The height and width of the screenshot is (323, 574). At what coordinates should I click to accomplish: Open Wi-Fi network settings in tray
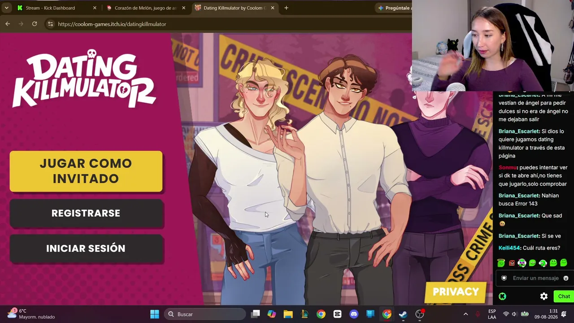506,314
